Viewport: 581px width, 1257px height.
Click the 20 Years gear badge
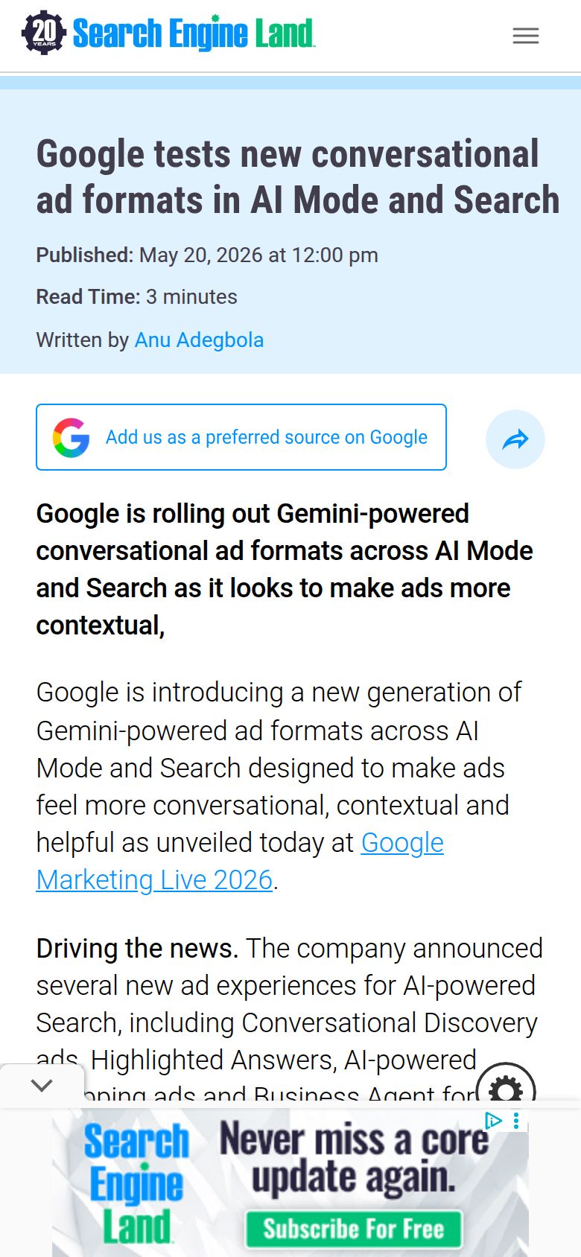[x=45, y=33]
